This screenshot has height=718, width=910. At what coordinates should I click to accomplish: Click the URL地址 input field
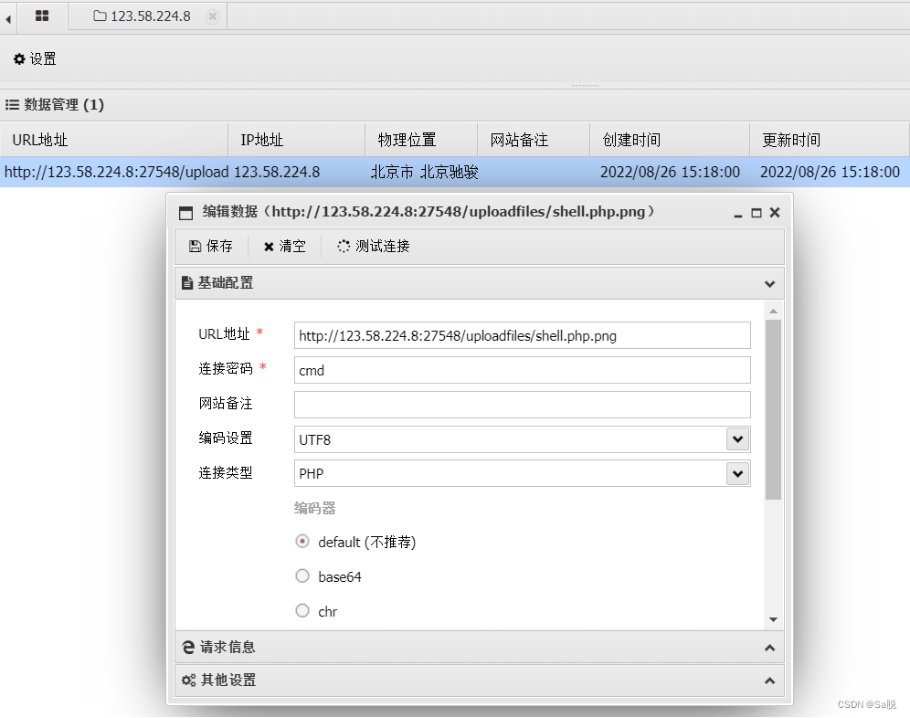[x=522, y=335]
